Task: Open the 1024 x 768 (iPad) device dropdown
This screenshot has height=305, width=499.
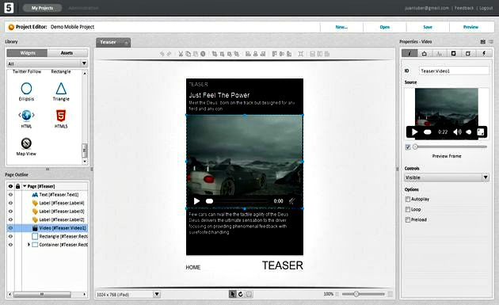Action: 128,295
